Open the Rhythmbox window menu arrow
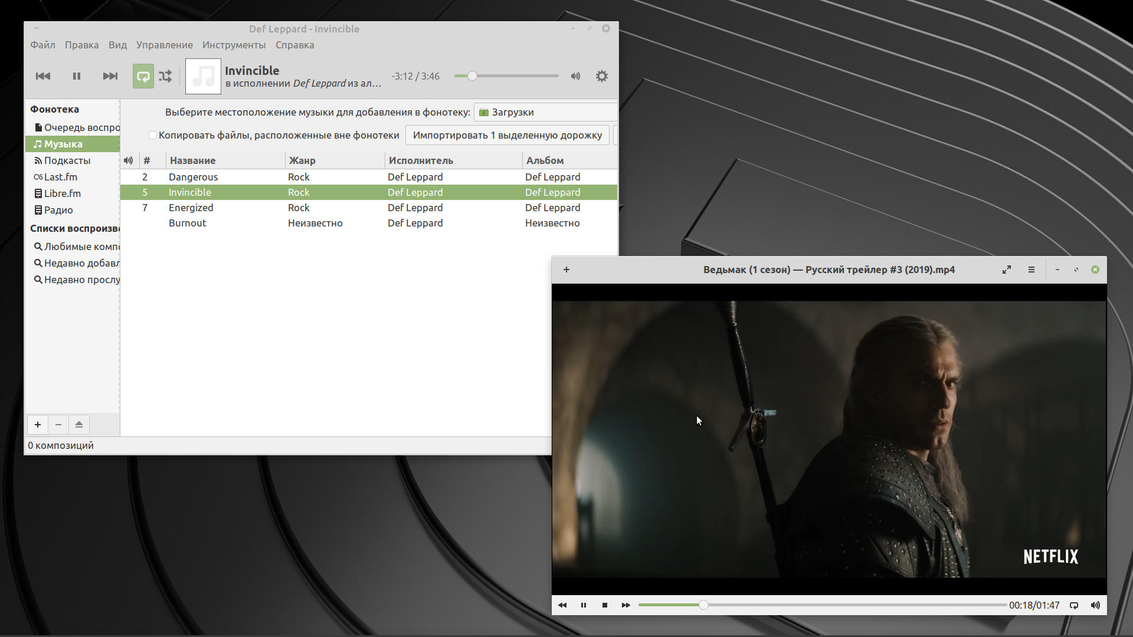The width and height of the screenshot is (1133, 637). (x=37, y=28)
